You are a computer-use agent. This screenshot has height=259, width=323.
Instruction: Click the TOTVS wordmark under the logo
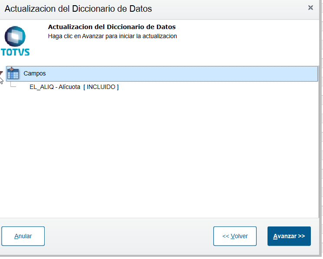[15, 52]
